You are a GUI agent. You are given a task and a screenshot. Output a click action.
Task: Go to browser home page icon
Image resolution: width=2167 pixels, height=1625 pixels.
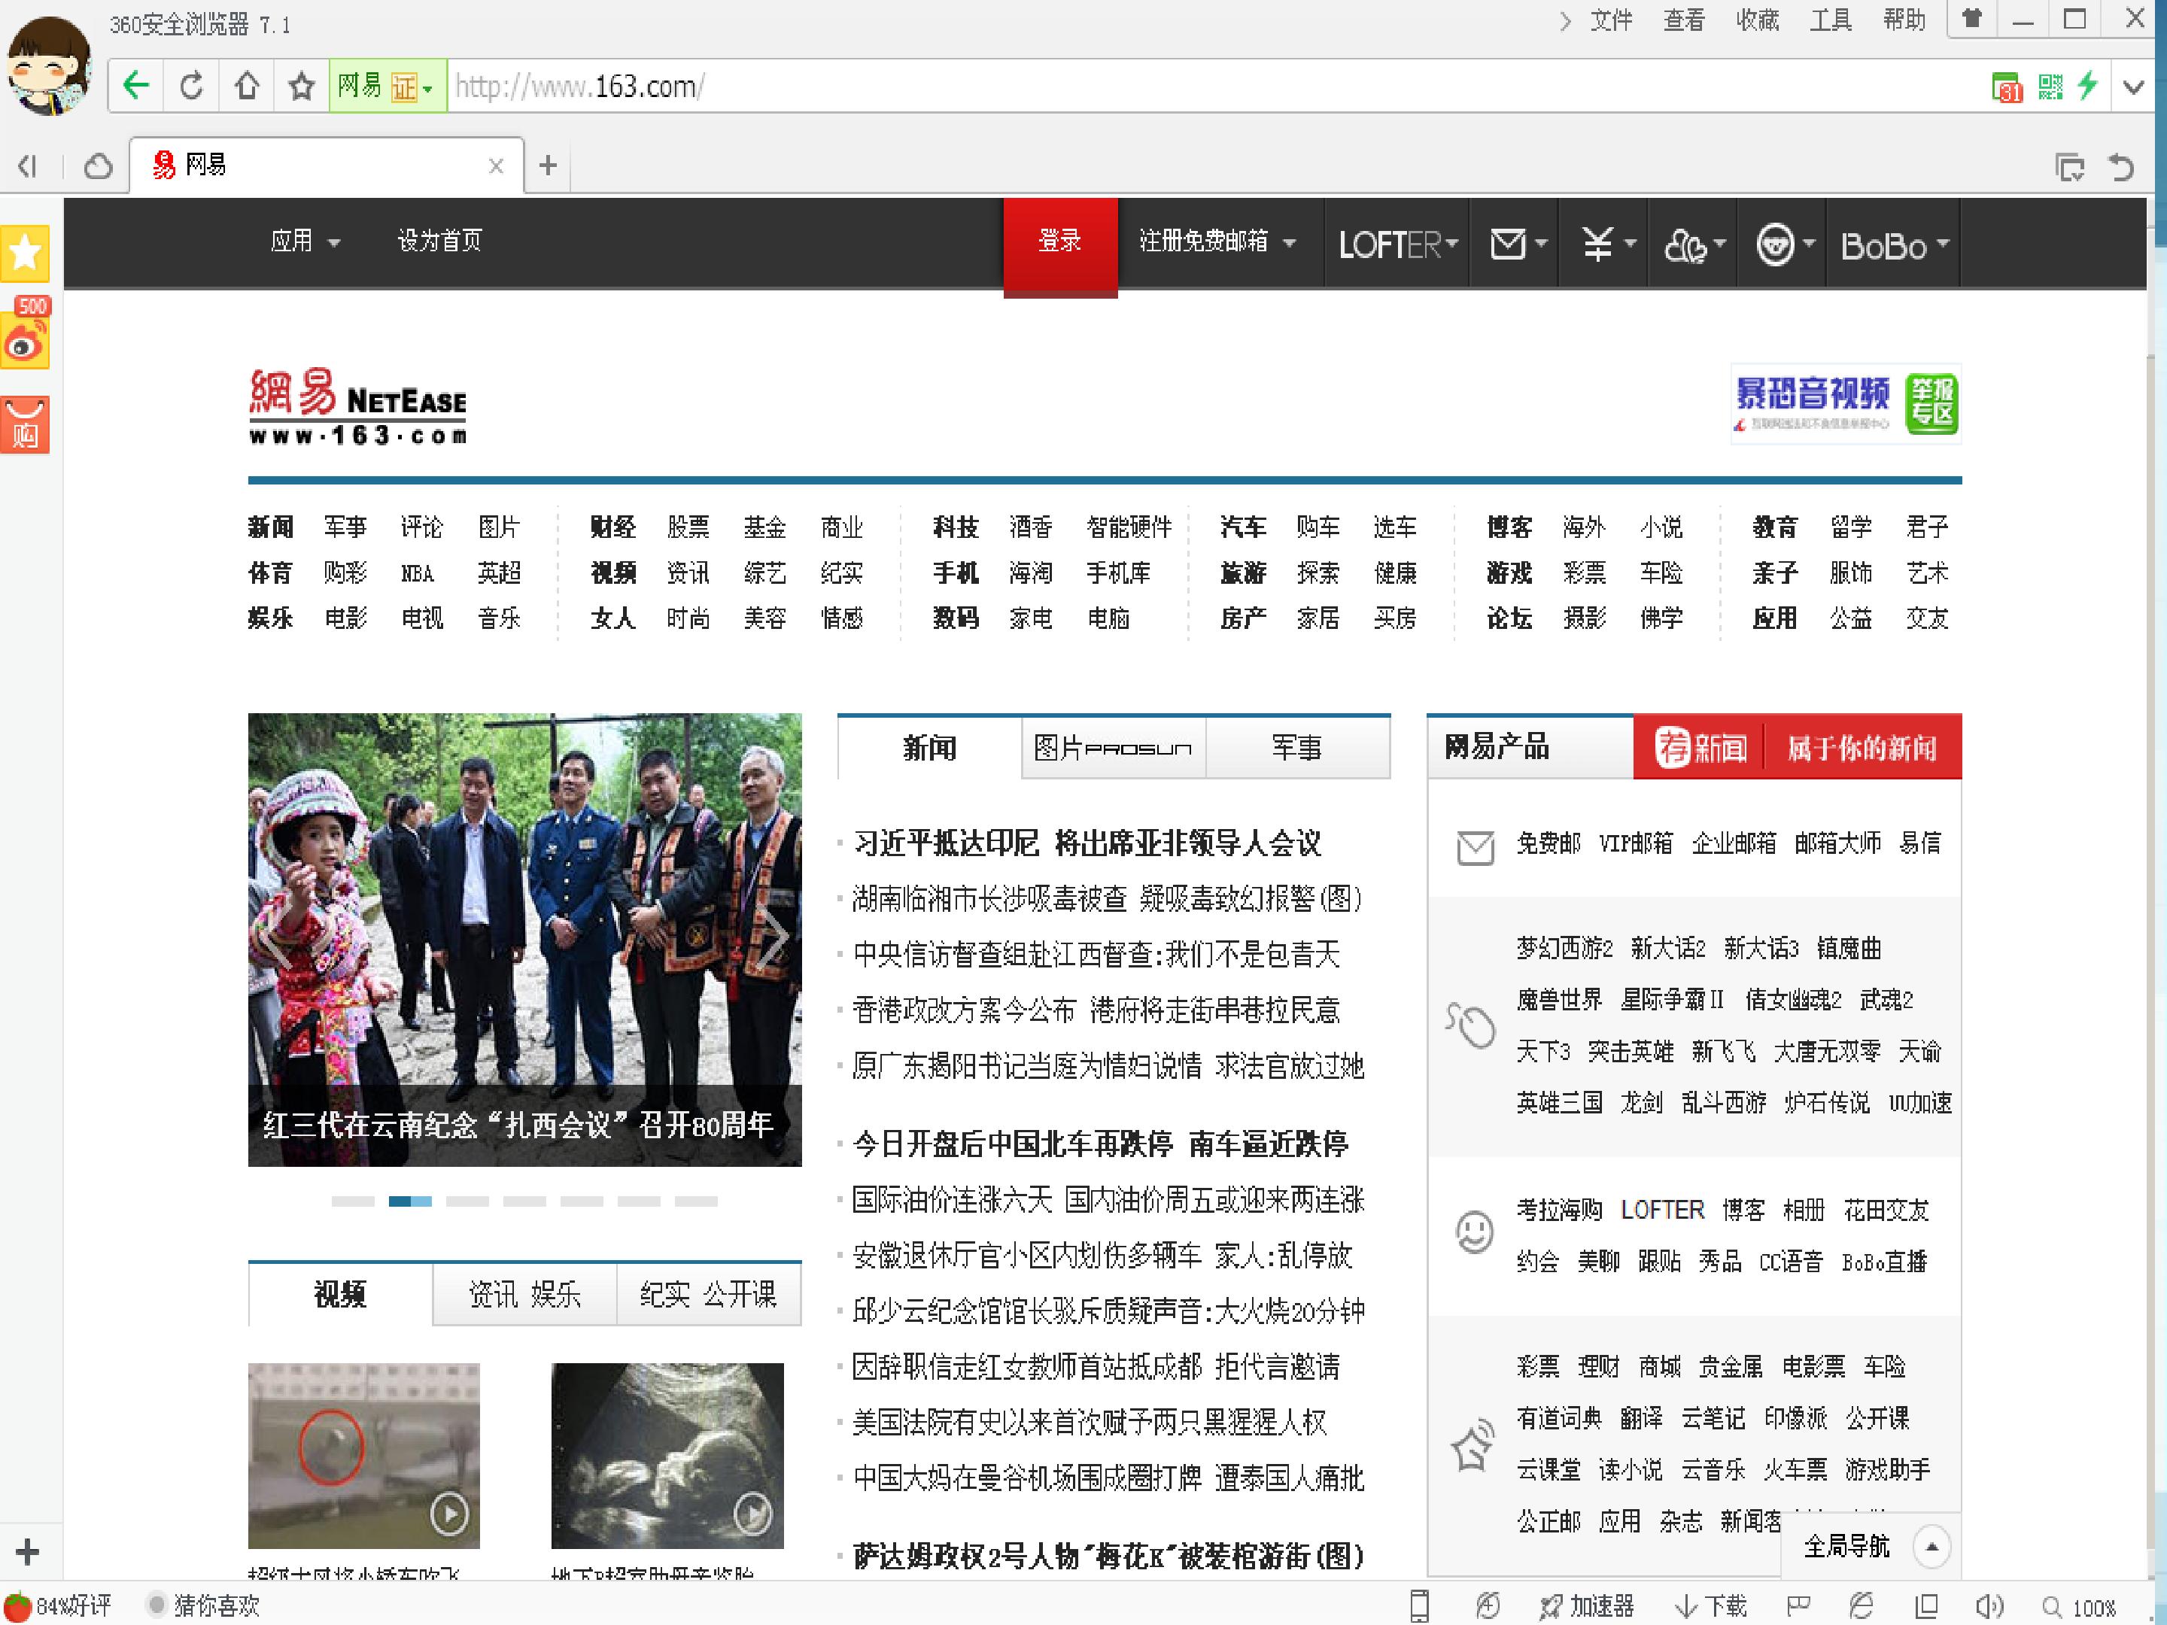pyautogui.click(x=247, y=87)
